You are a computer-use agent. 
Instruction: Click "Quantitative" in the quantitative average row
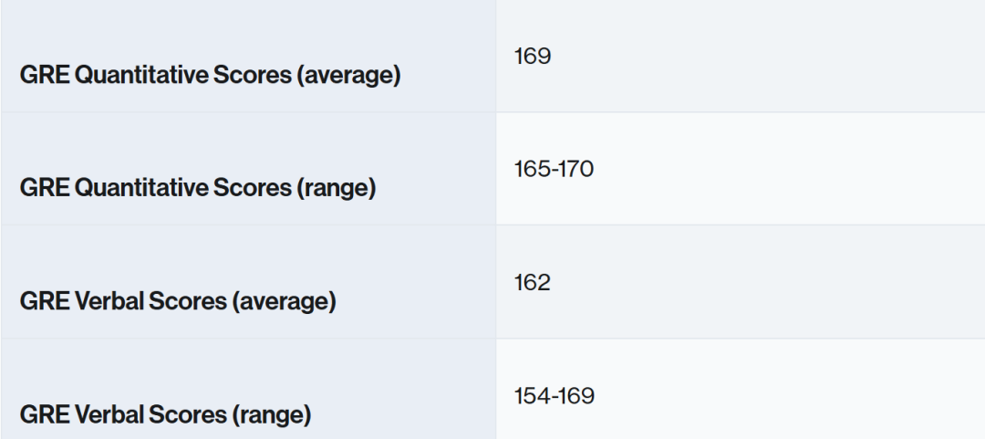[x=143, y=75]
